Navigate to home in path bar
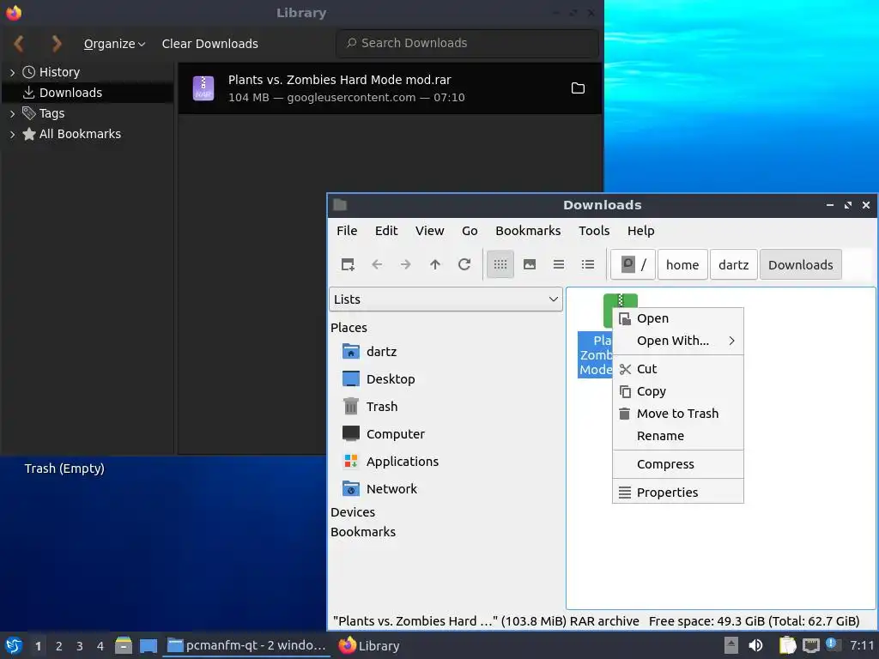 pos(682,264)
